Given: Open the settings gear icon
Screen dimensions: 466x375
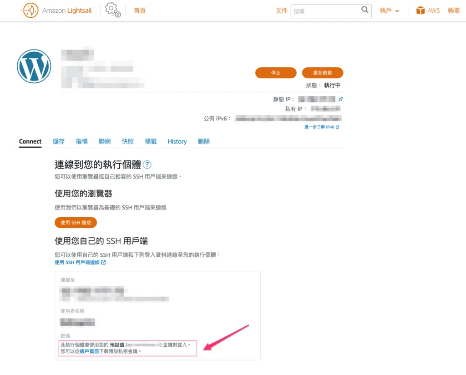Looking at the screenshot, I should 112,10.
